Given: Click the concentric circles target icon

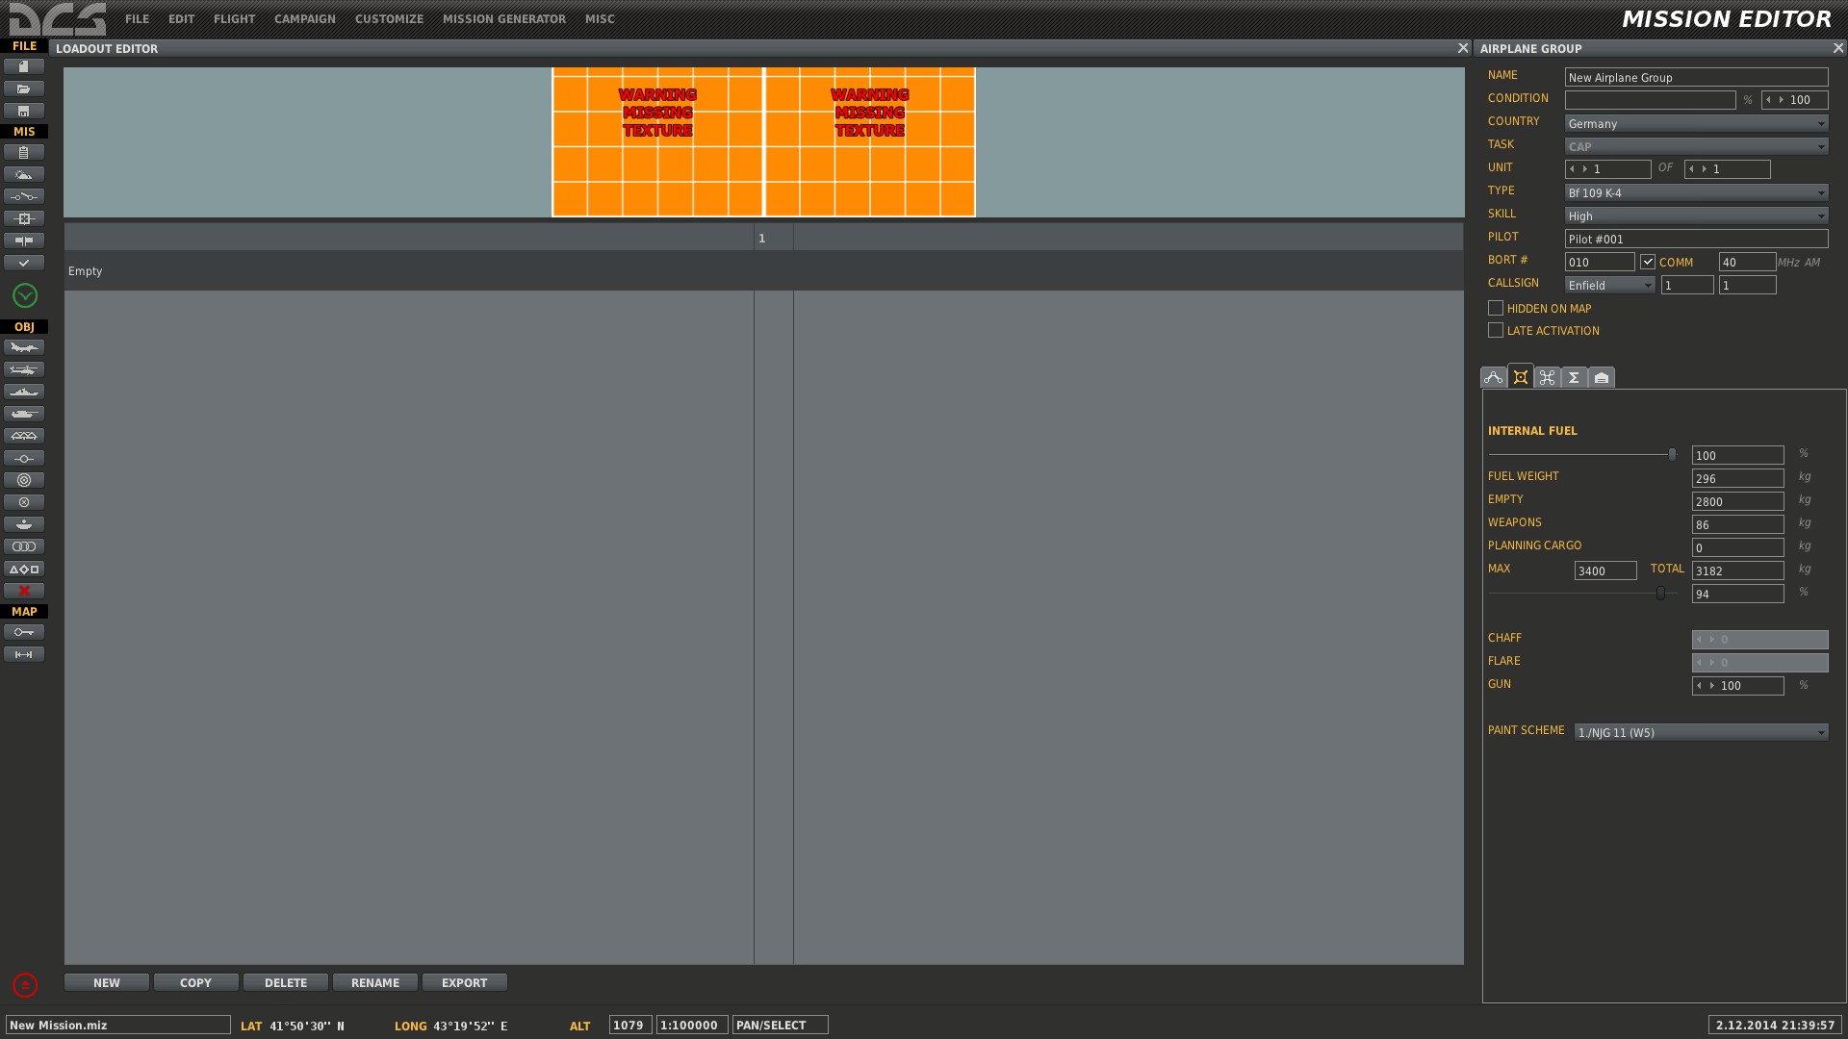Looking at the screenshot, I should (x=24, y=480).
